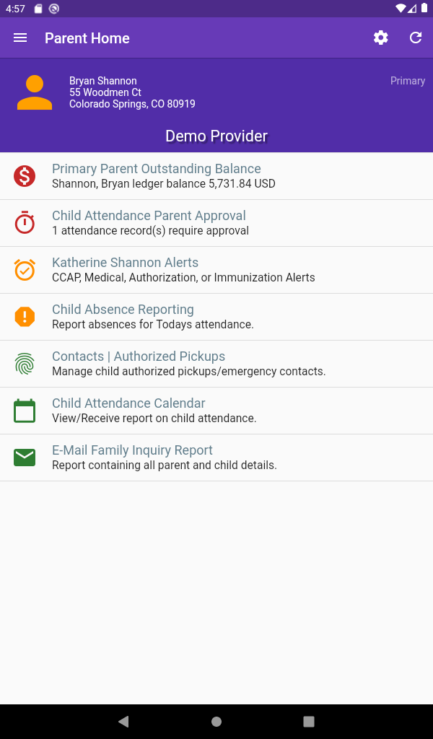Click the red dollar sign balance icon

click(x=24, y=175)
